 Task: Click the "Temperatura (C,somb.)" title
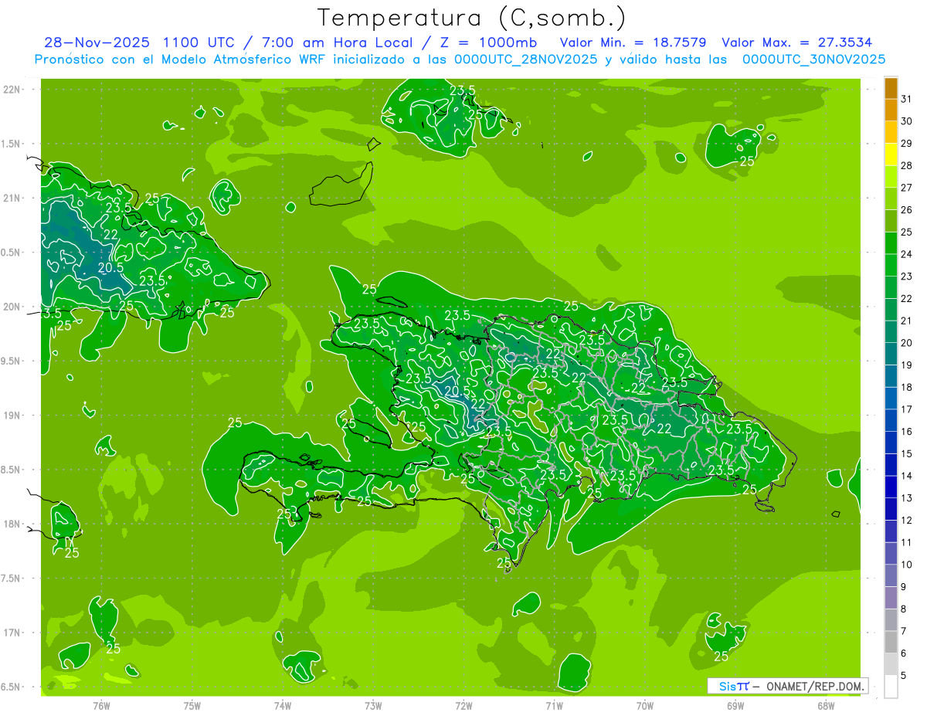(471, 18)
